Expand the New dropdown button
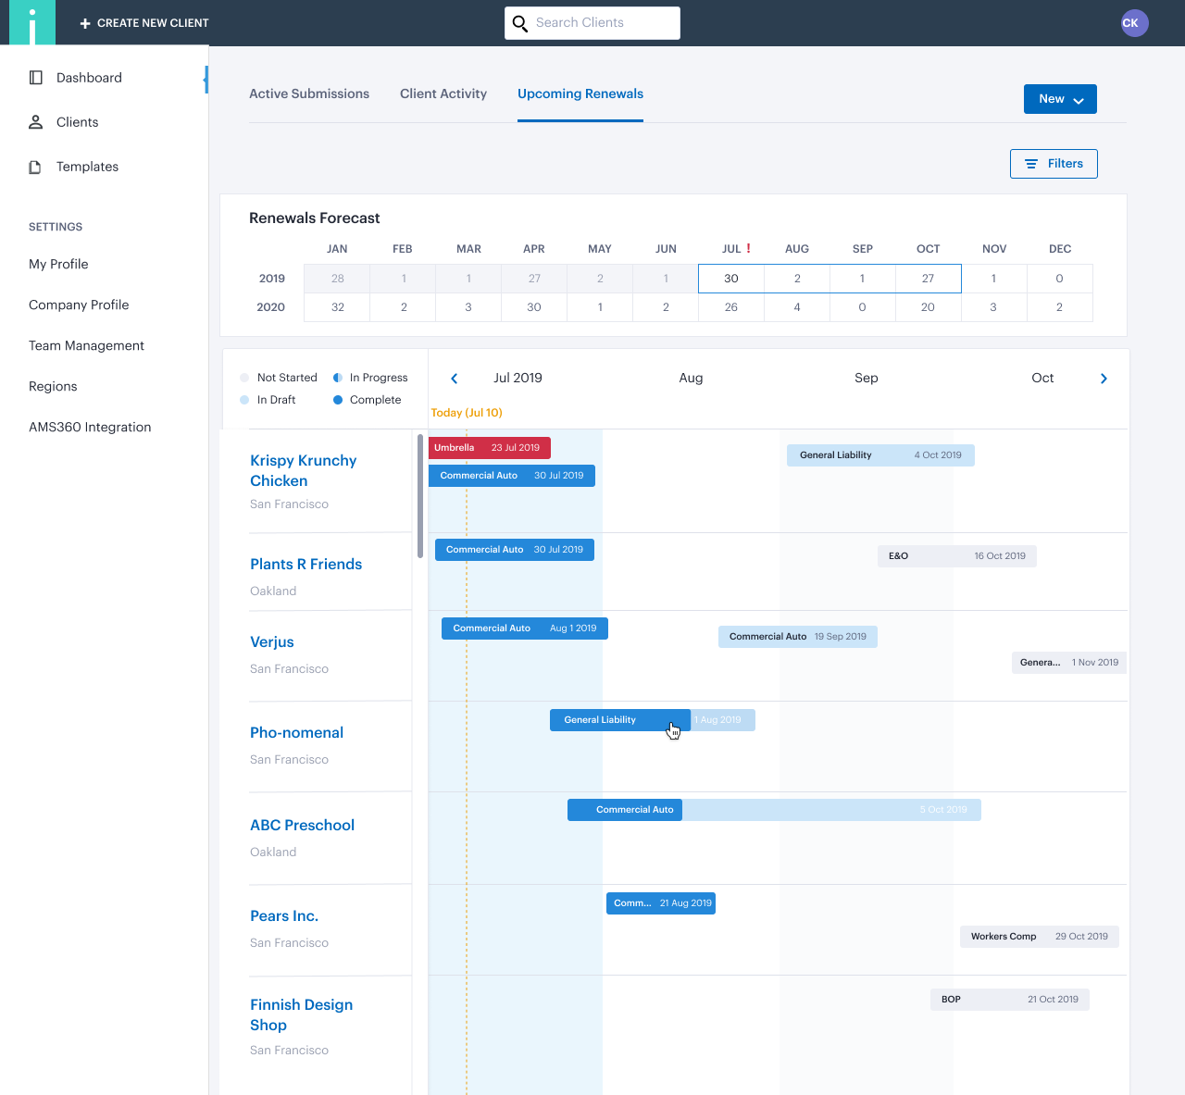This screenshot has width=1185, height=1095. click(1060, 99)
